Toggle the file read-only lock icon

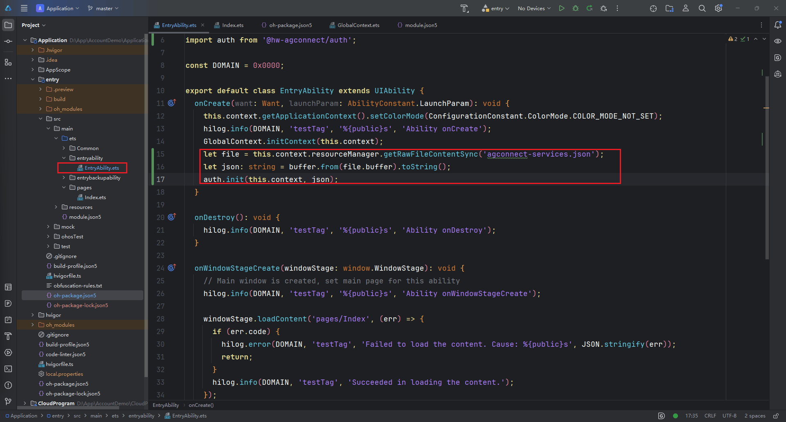coord(776,416)
